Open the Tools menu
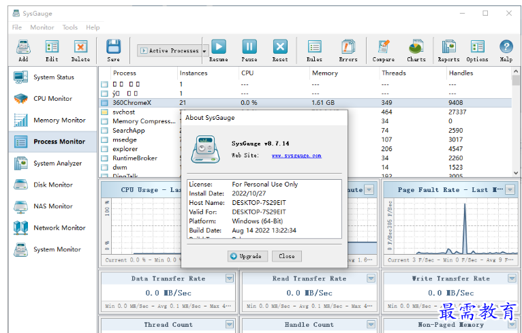This screenshot has width=522, height=333. [70, 27]
